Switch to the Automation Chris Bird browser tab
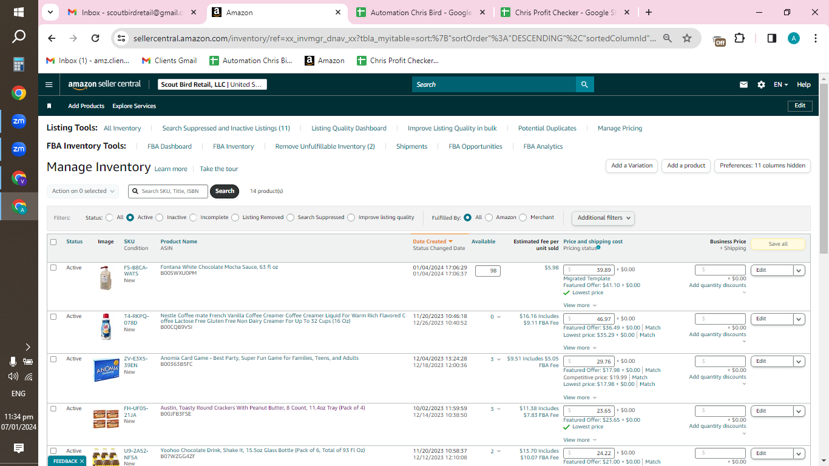 click(421, 12)
